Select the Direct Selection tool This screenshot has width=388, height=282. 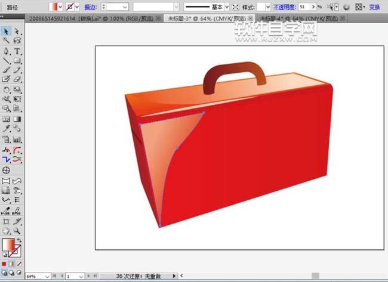pyautogui.click(x=17, y=31)
